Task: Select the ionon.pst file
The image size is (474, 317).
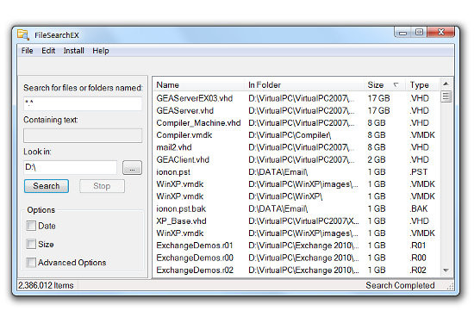Action: click(173, 172)
